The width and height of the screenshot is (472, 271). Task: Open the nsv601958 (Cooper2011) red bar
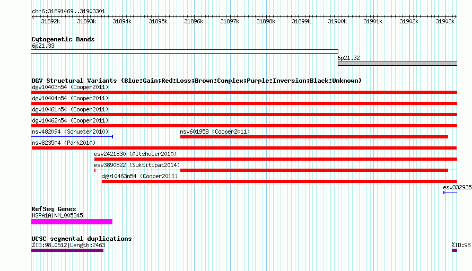314,137
